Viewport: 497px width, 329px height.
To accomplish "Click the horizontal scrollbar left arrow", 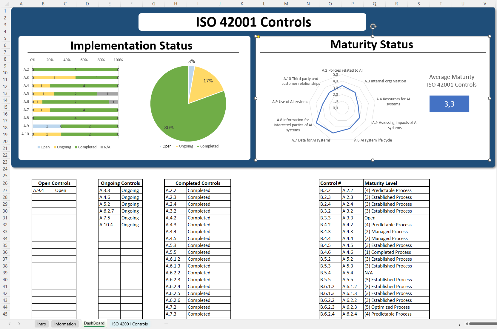I will [x=467, y=324].
